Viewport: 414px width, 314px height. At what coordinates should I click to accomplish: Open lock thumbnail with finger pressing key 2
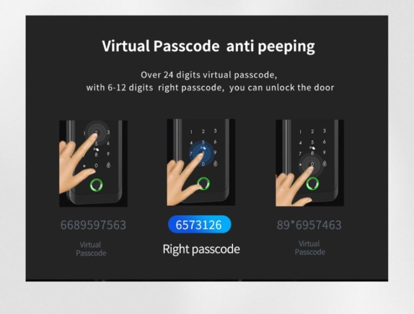point(93,163)
